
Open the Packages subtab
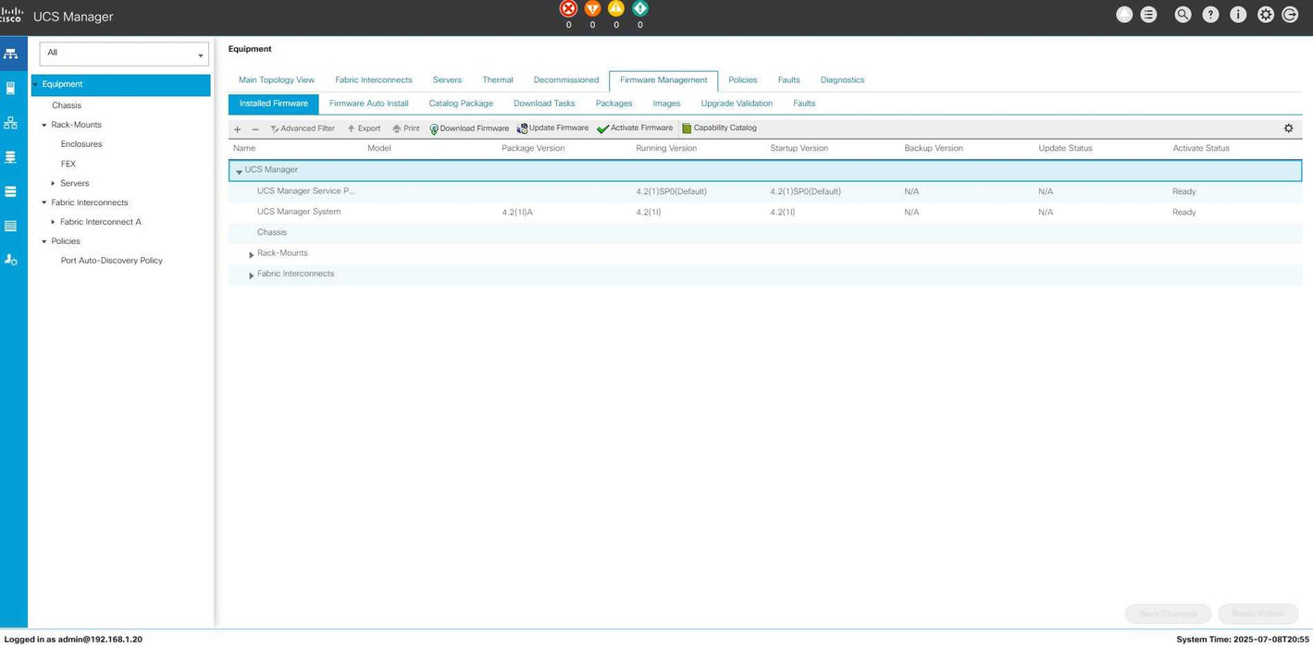[613, 104]
